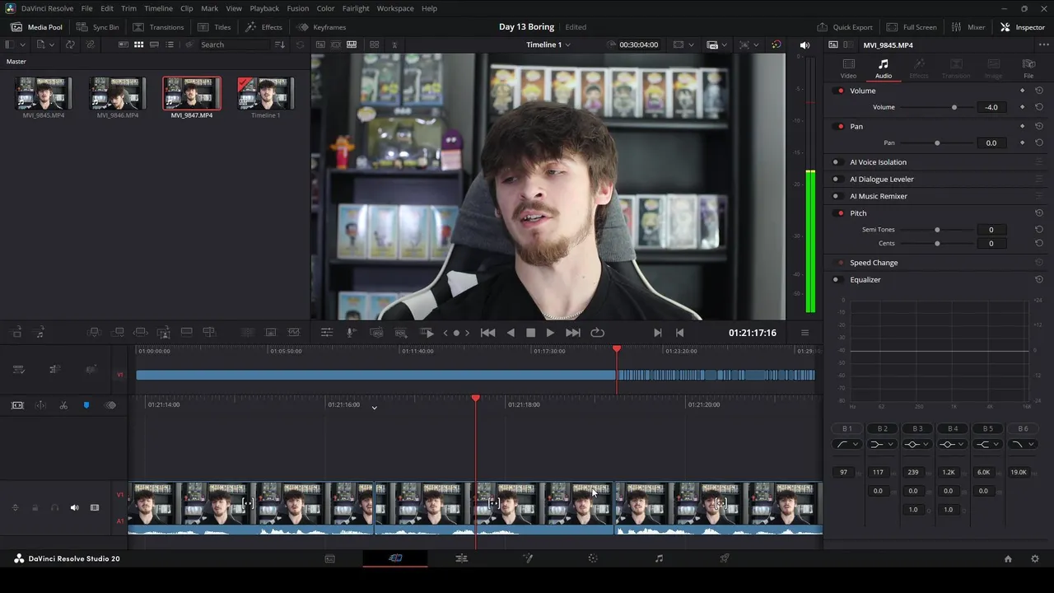Open Band 4 filter type dropdown
The height and width of the screenshot is (593, 1054).
953,444
